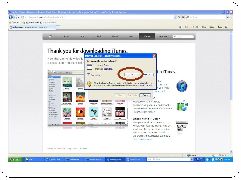Viewport: 241px width, 180px height.
Task: Open a new blank browser tab
Action: 58,27
